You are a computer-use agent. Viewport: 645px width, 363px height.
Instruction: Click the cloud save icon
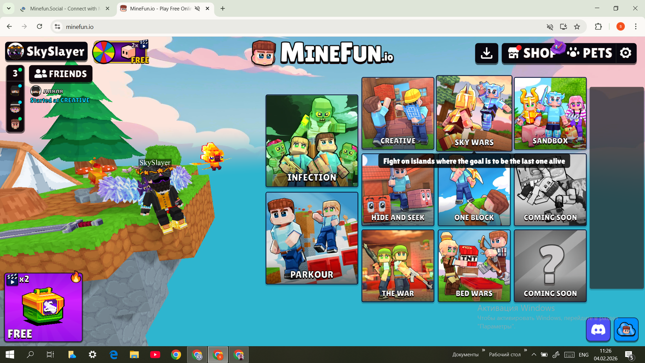pyautogui.click(x=626, y=330)
